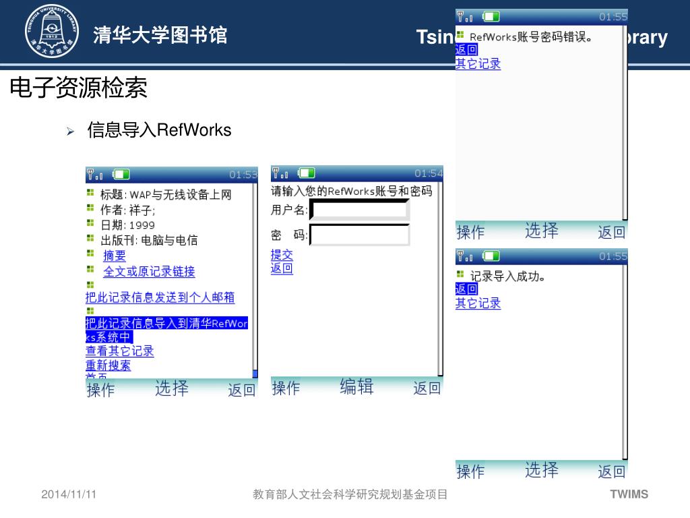
Task: Click 其它记录 link in import success screen
Action: tap(478, 303)
